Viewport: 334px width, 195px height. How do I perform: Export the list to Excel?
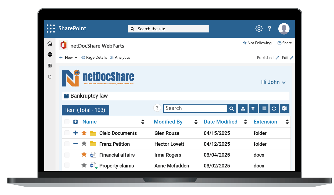point(284,108)
